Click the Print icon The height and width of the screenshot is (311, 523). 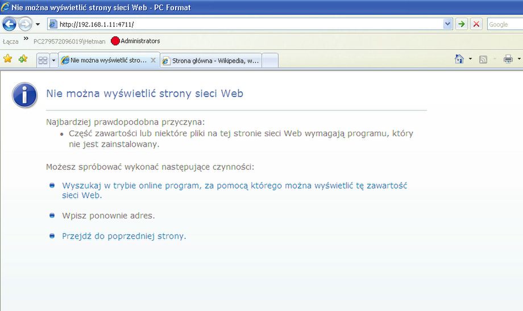pos(508,59)
